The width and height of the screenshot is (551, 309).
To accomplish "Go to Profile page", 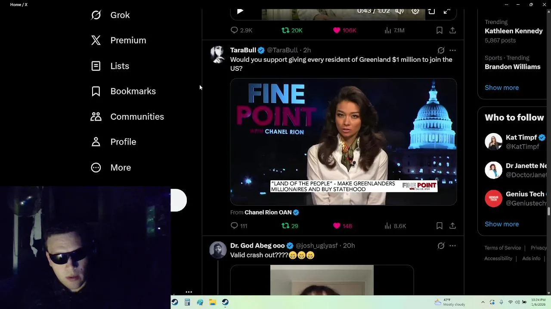I will click(114, 142).
